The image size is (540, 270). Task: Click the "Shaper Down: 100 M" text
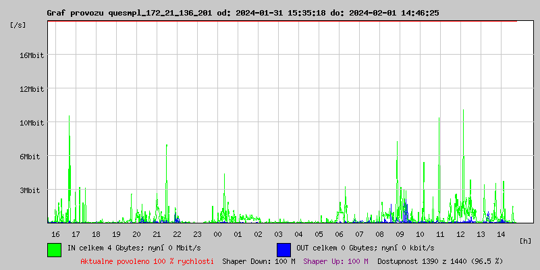[259, 261]
